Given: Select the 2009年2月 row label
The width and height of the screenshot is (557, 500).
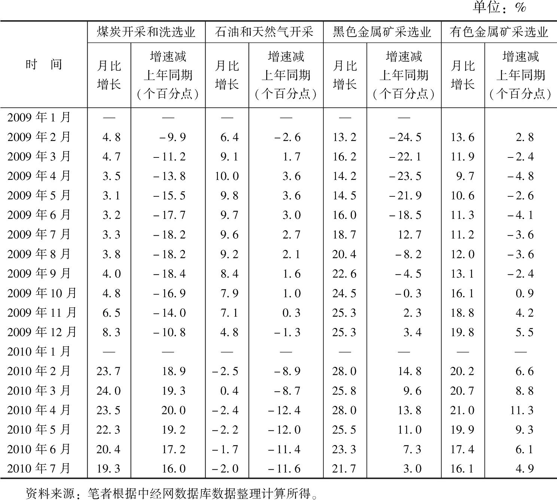Looking at the screenshot, I should 39,137.
